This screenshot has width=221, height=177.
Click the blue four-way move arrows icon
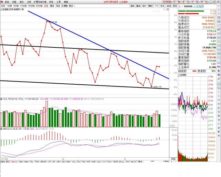pyautogui.click(x=219, y=75)
